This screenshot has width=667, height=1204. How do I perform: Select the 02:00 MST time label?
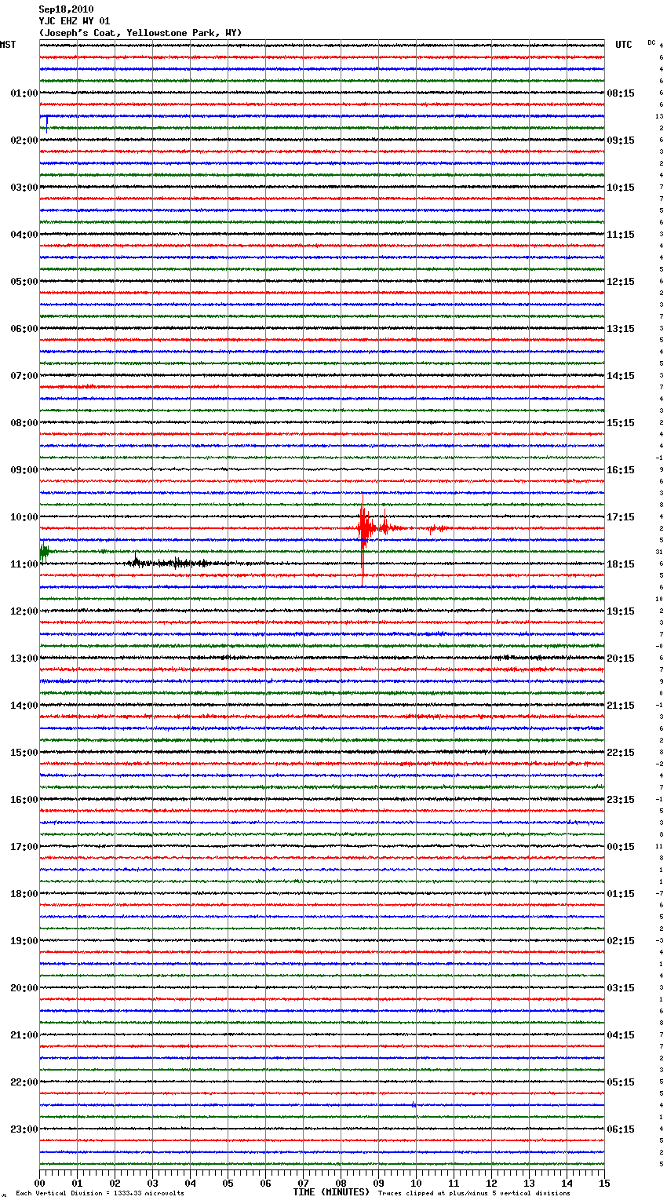pyautogui.click(x=24, y=140)
